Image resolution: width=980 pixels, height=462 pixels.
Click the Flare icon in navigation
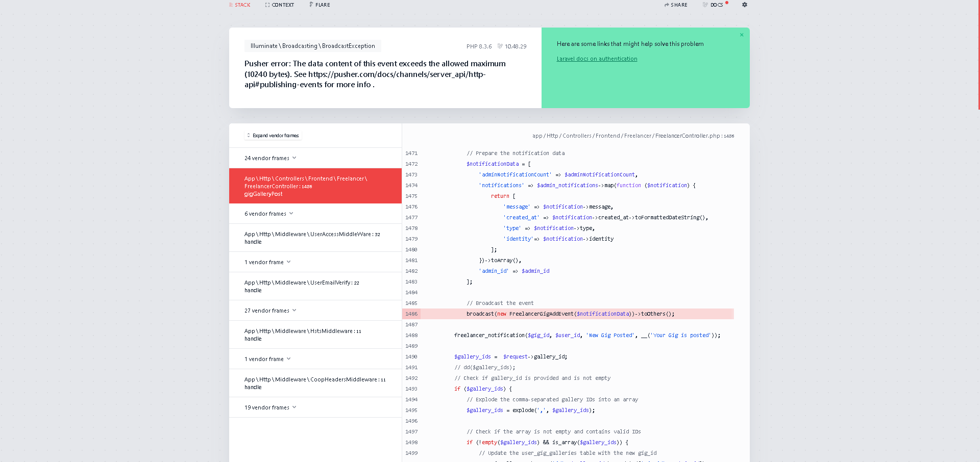click(311, 5)
